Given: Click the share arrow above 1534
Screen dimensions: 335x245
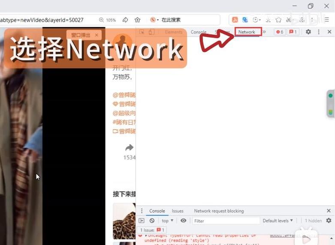Looking at the screenshot, I should (129, 147).
